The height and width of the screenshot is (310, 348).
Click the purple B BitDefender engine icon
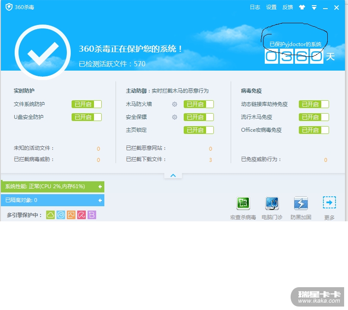click(x=92, y=215)
